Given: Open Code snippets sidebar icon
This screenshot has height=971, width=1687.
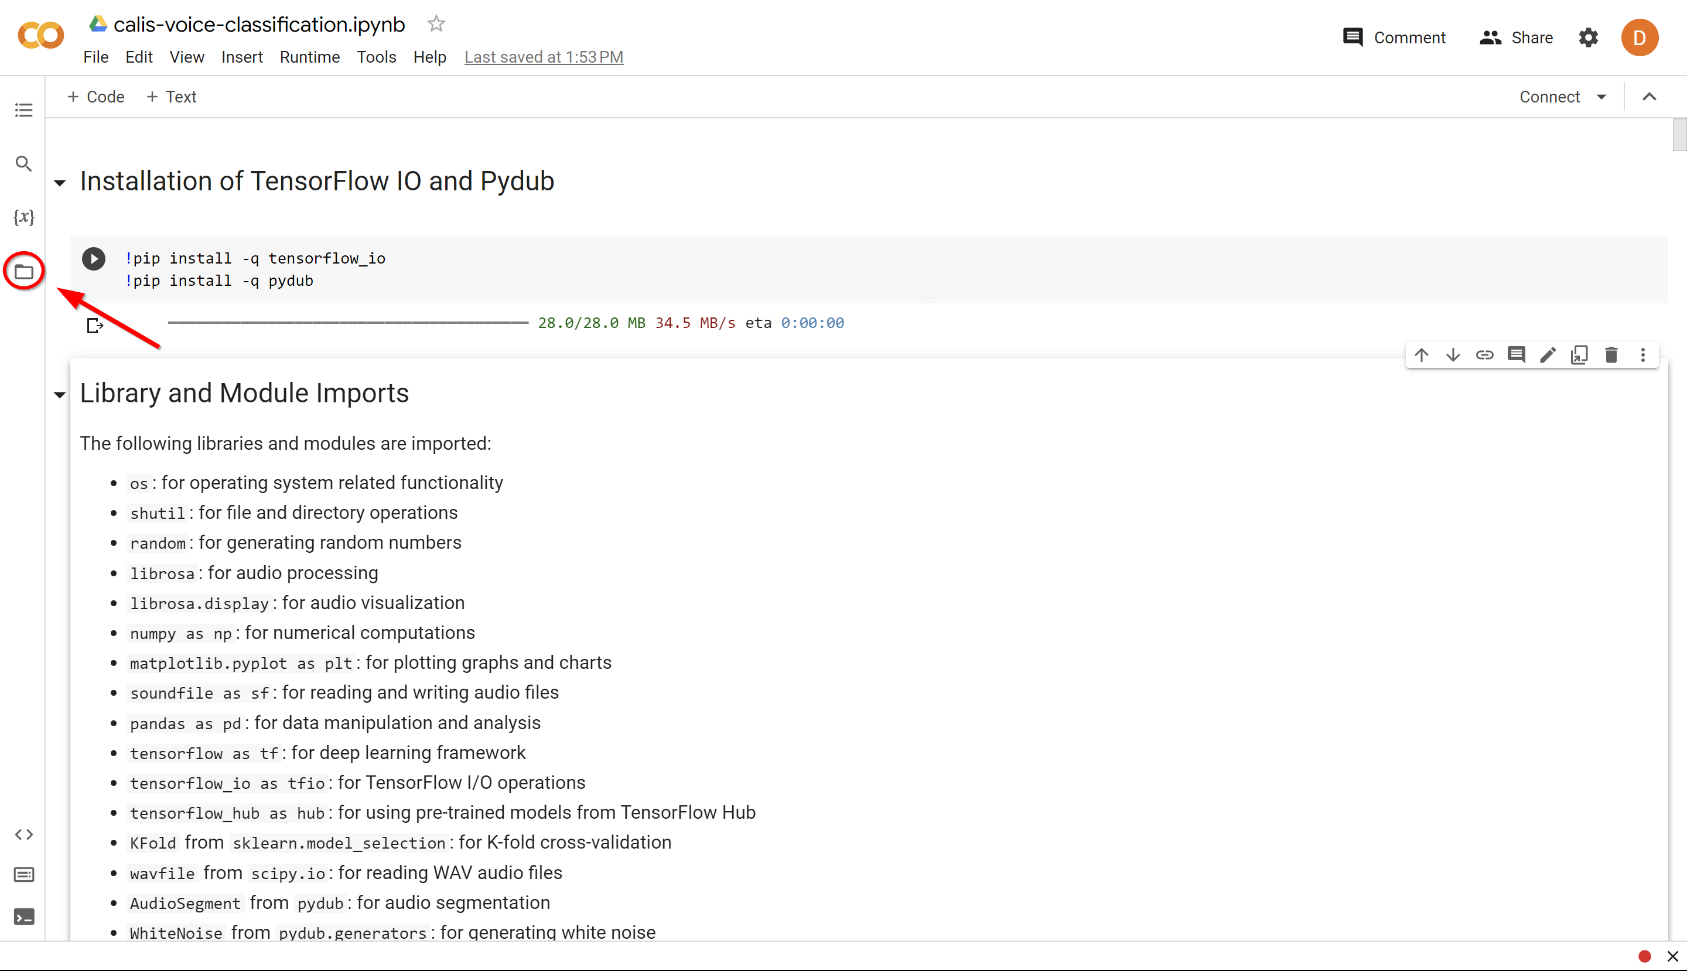Looking at the screenshot, I should 24,835.
